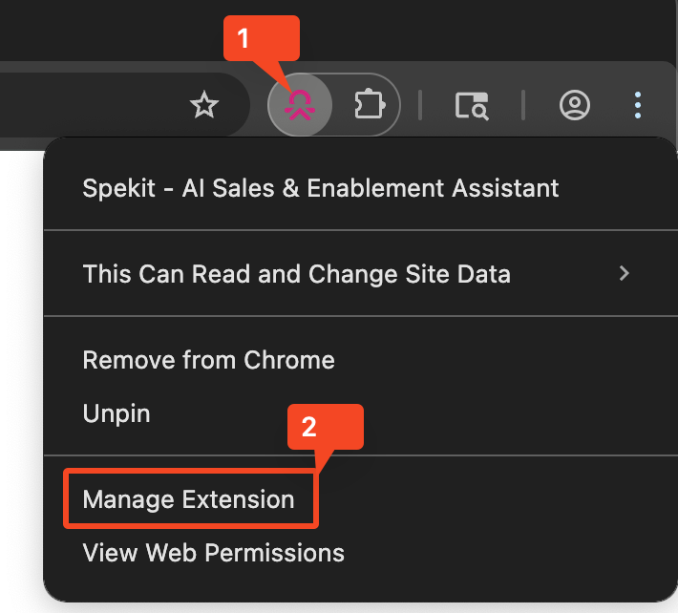
Task: Click the divider between tab search and profile
Action: (522, 105)
